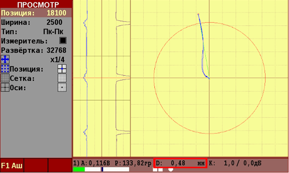Screen dimensions: 289x173
Task: Select the x1/4 scale value
Action: [57, 60]
